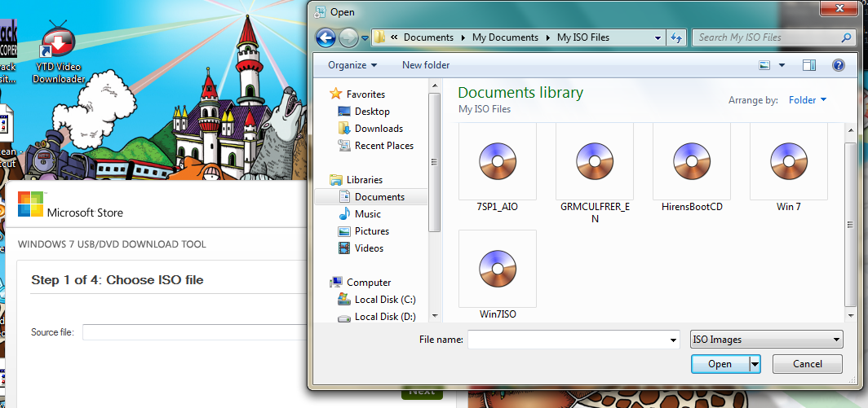Click the folder icon in address bar
This screenshot has height=408, width=868.
(379, 37)
